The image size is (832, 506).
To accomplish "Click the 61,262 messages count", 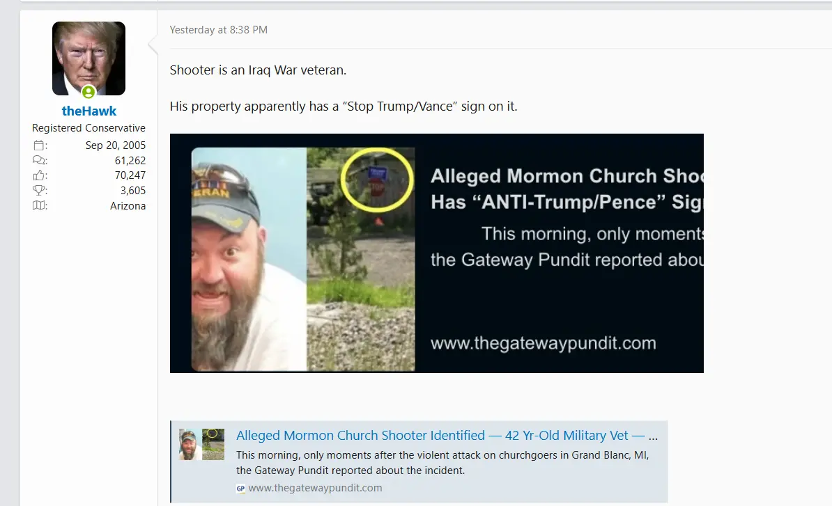I will pos(130,160).
